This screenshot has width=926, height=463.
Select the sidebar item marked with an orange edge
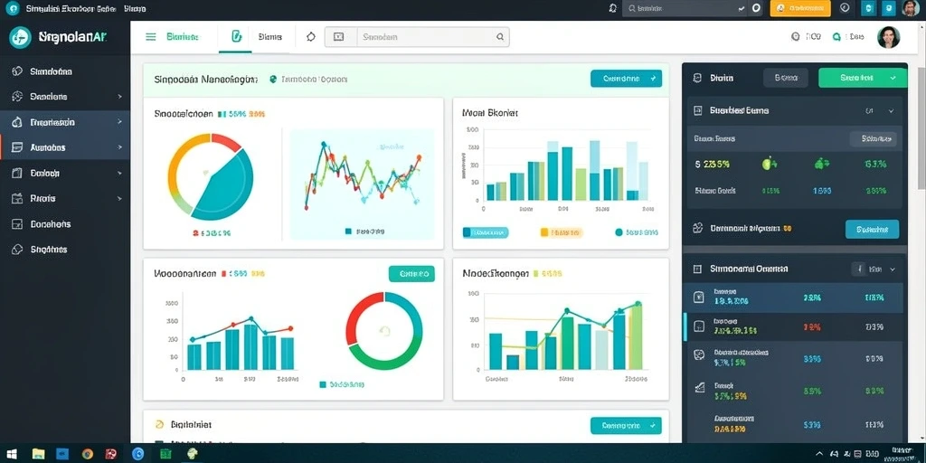tap(65, 147)
